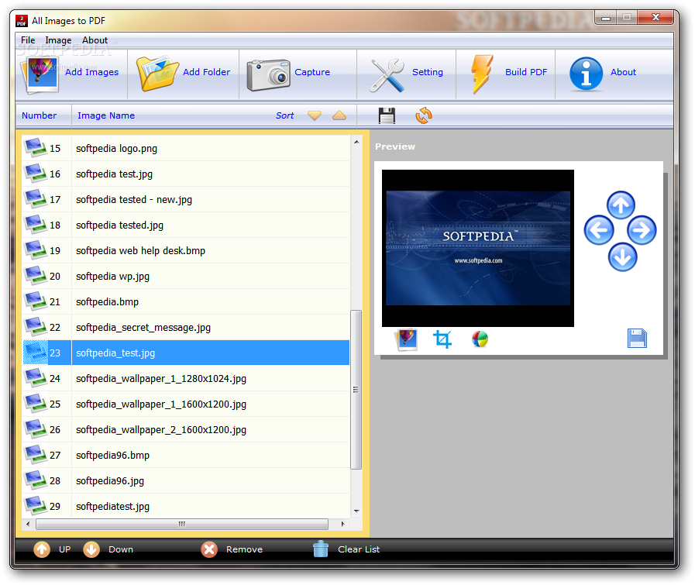This screenshot has width=695, height=585.
Task: Open Setting with the wrench icon
Action: pyautogui.click(x=387, y=75)
